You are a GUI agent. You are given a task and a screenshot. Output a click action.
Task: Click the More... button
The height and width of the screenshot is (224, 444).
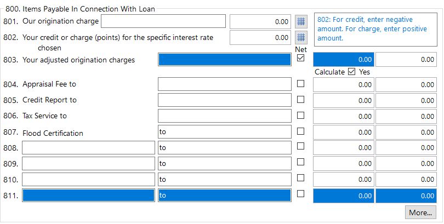(420, 212)
